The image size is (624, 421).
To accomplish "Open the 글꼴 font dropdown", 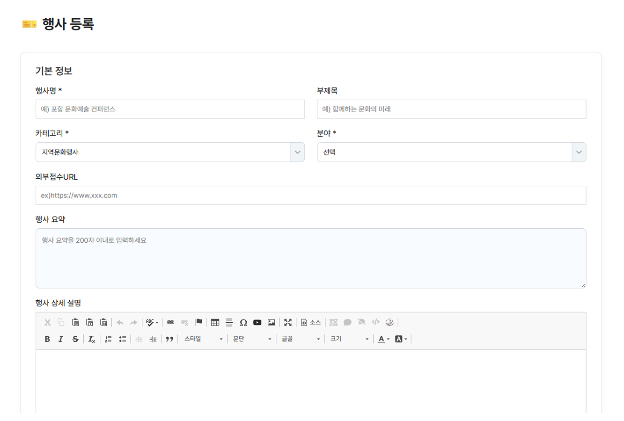I will (x=300, y=339).
